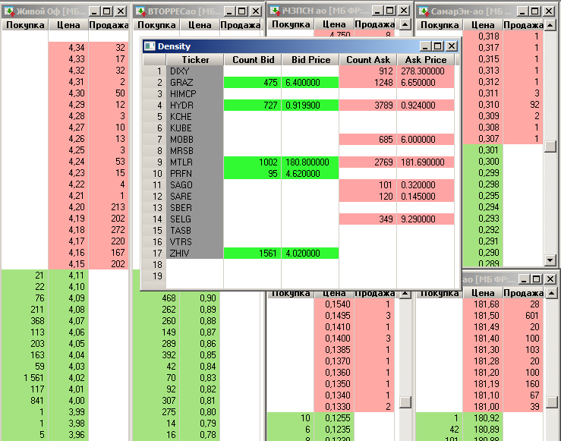The image size is (561, 441).
Task: Click the Density window title icon
Action: (150, 46)
